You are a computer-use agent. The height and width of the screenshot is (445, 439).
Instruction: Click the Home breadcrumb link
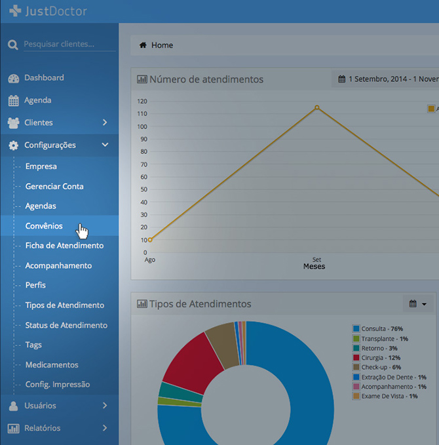pos(162,45)
